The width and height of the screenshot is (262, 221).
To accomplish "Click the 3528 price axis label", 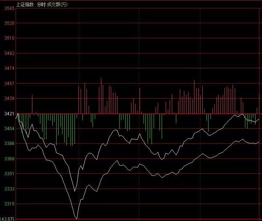I will point(9,23).
